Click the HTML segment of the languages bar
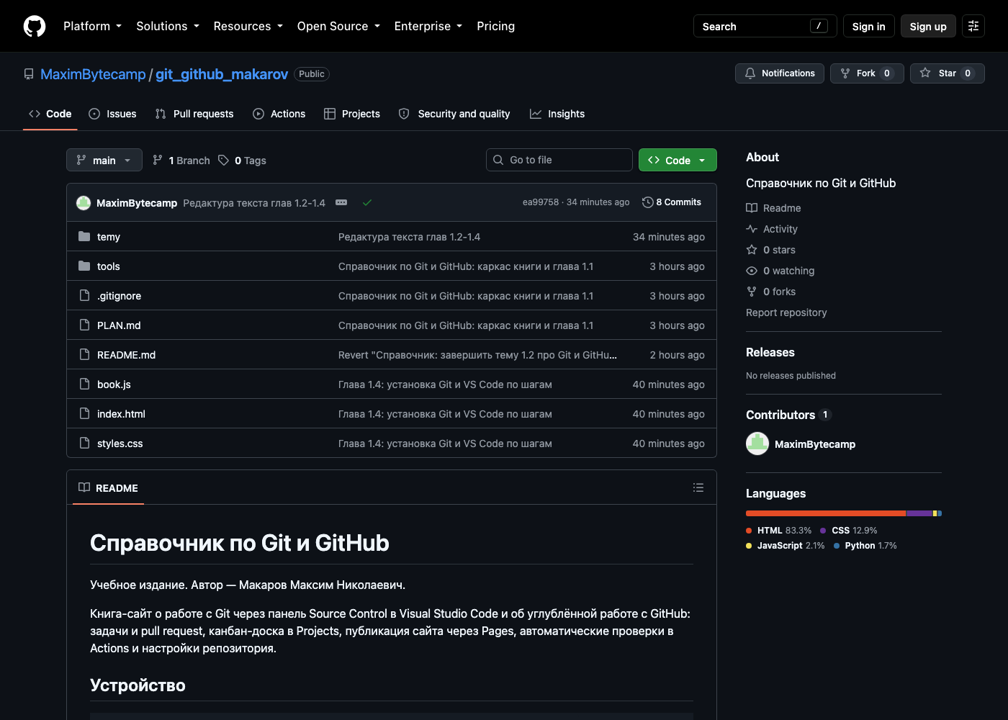The width and height of the screenshot is (1008, 720). pos(826,513)
